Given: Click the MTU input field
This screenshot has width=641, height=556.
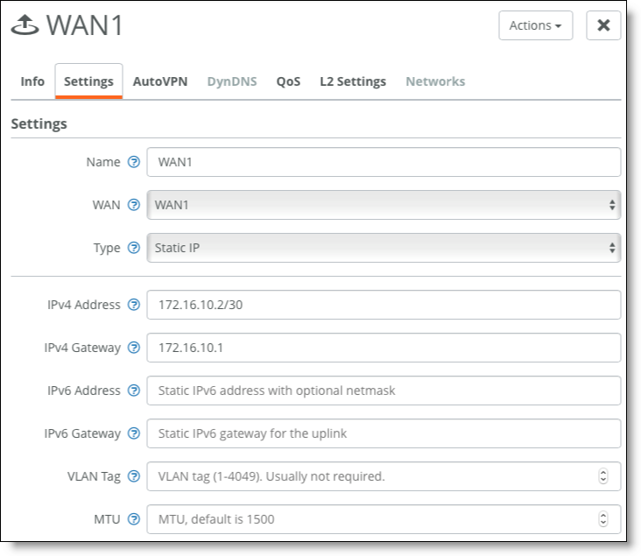Looking at the screenshot, I should (x=384, y=519).
